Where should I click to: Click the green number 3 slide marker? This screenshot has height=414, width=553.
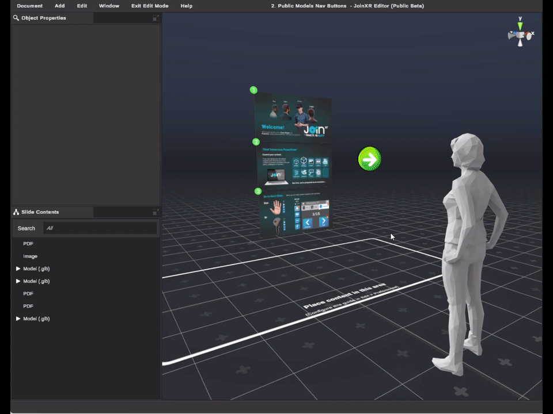coord(258,191)
